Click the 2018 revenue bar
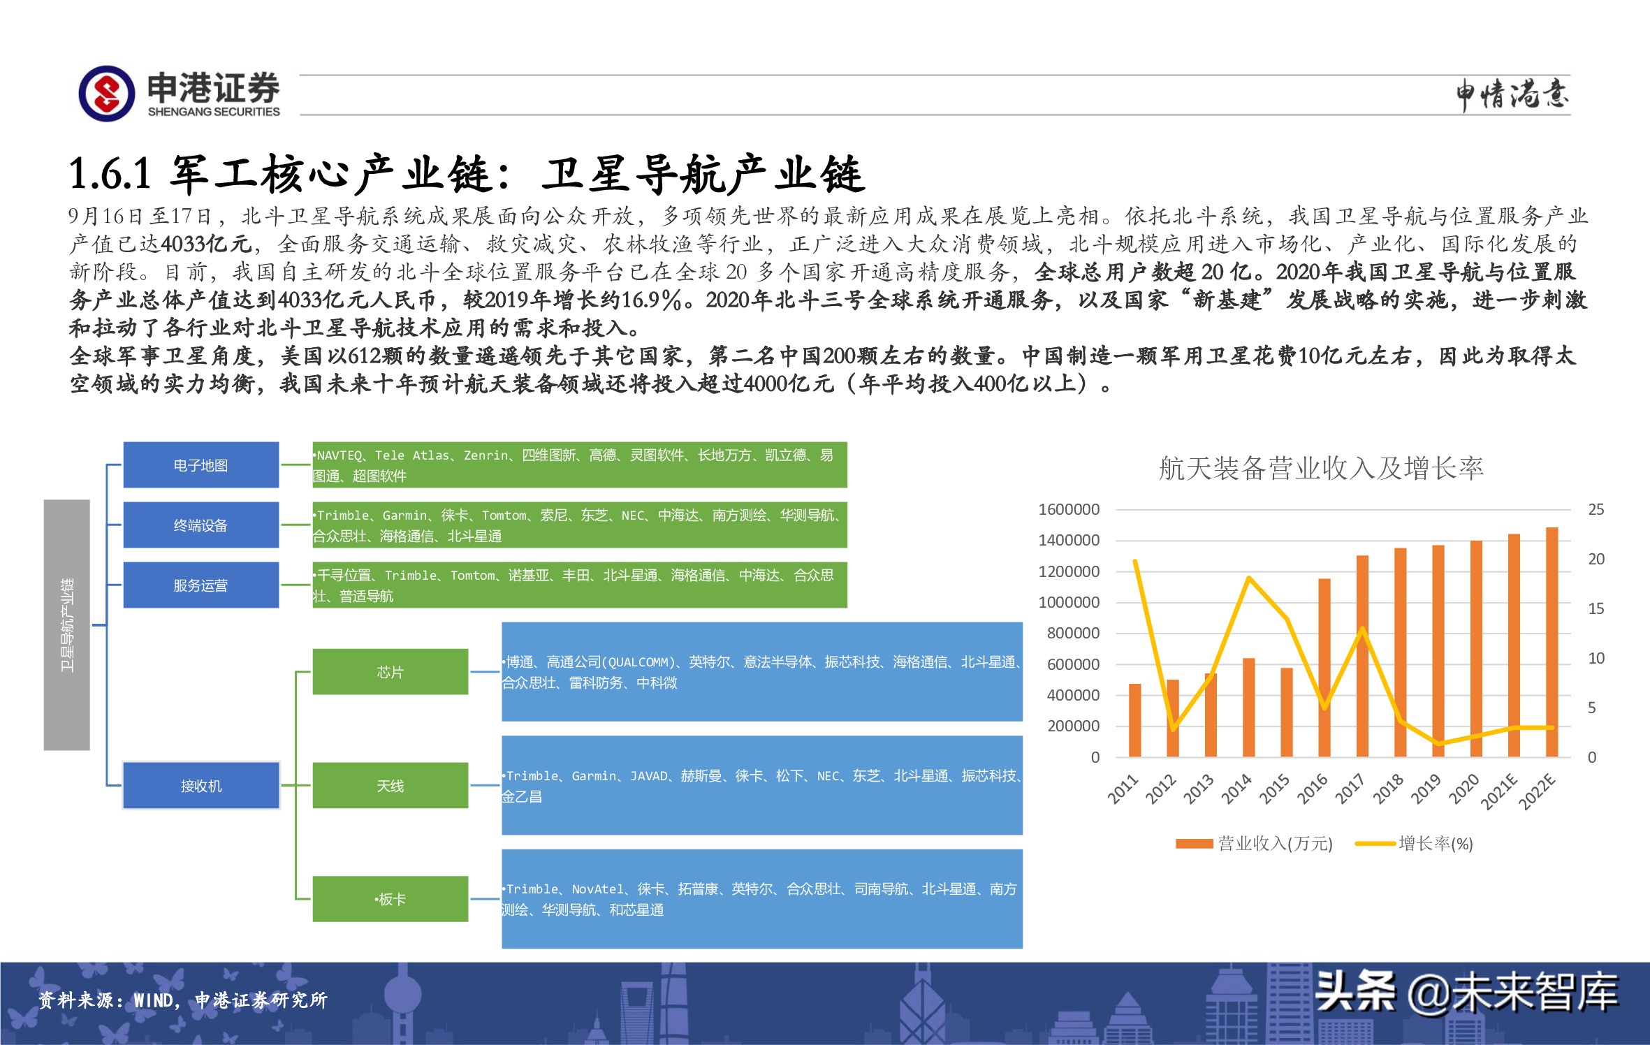 [1400, 652]
